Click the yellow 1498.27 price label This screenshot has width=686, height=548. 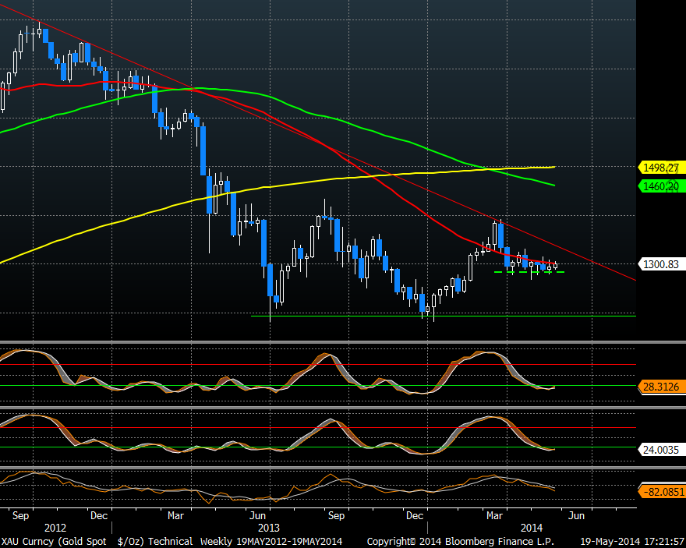(662, 168)
